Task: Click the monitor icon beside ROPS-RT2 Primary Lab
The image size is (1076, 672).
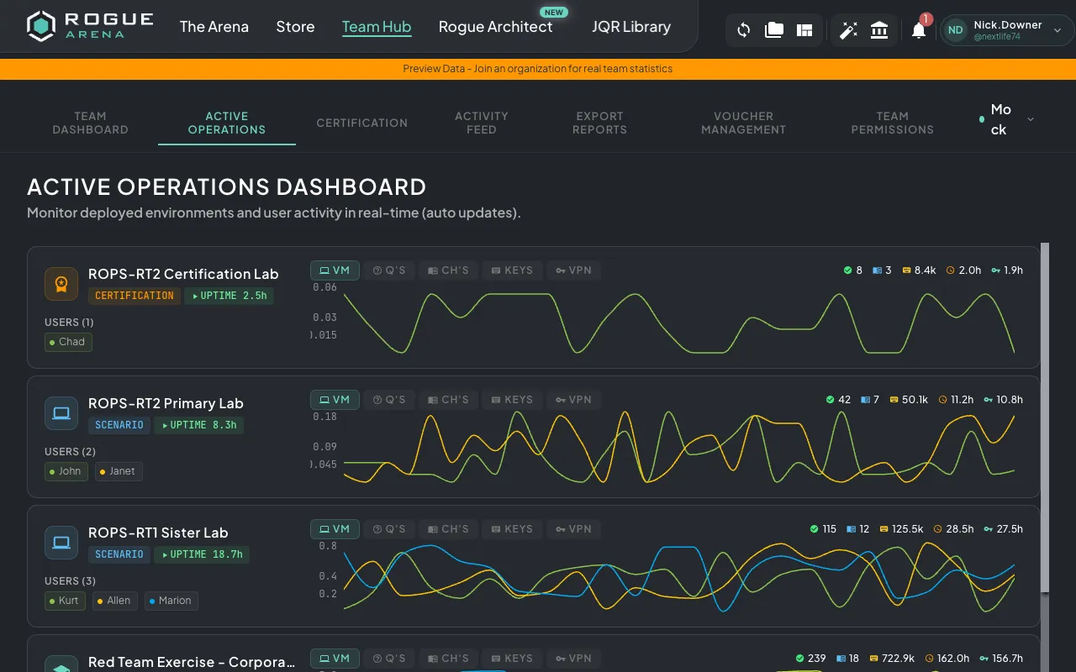Action: point(61,412)
